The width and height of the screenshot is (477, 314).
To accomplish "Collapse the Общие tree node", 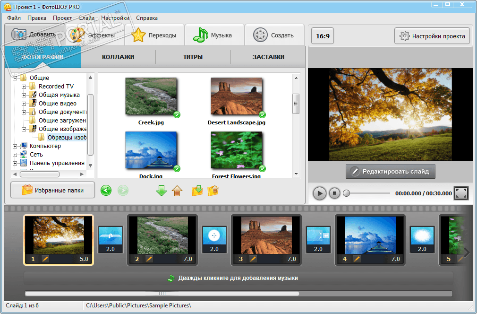I will point(15,78).
